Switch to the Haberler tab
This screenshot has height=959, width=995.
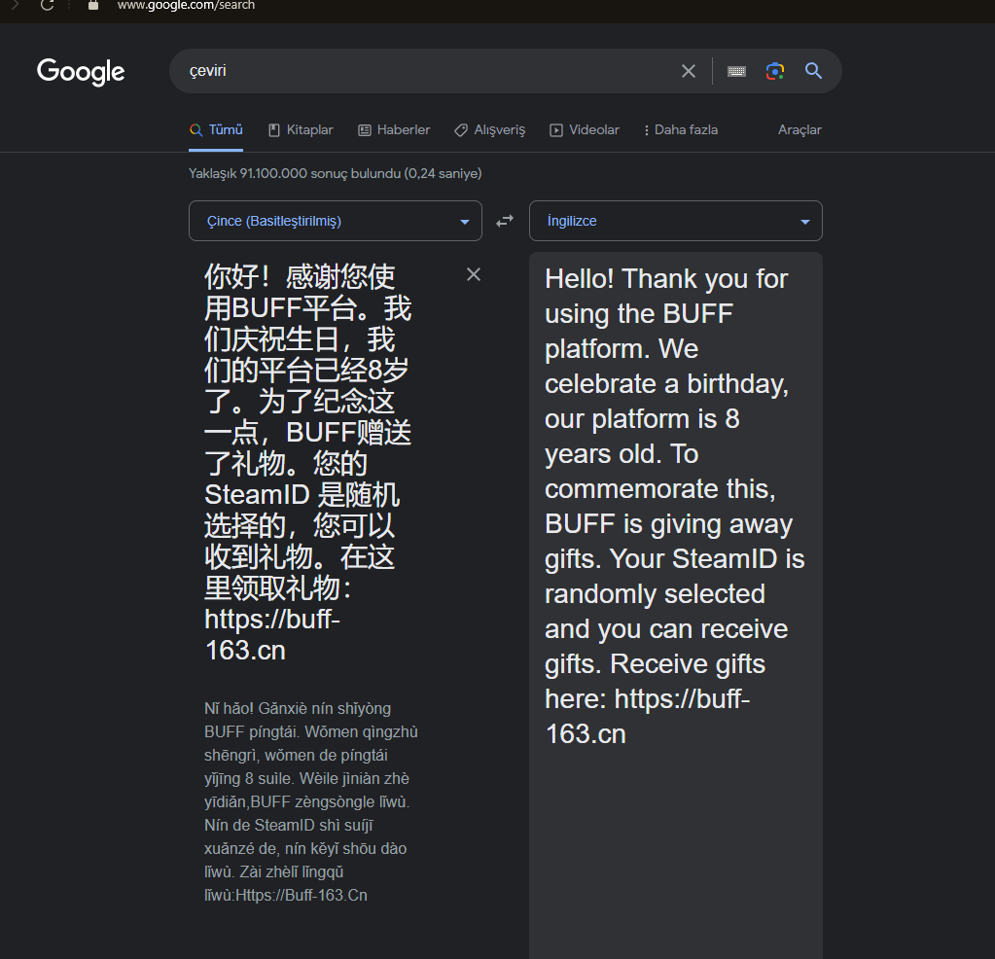394,130
